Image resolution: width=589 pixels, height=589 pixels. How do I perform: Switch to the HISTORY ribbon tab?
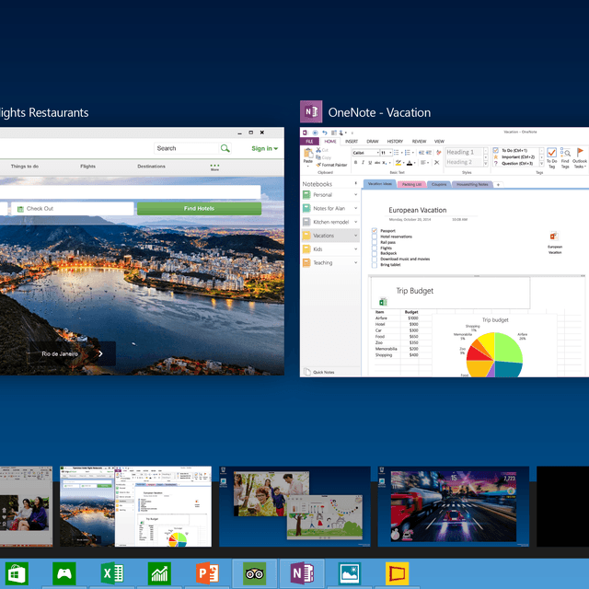point(395,141)
